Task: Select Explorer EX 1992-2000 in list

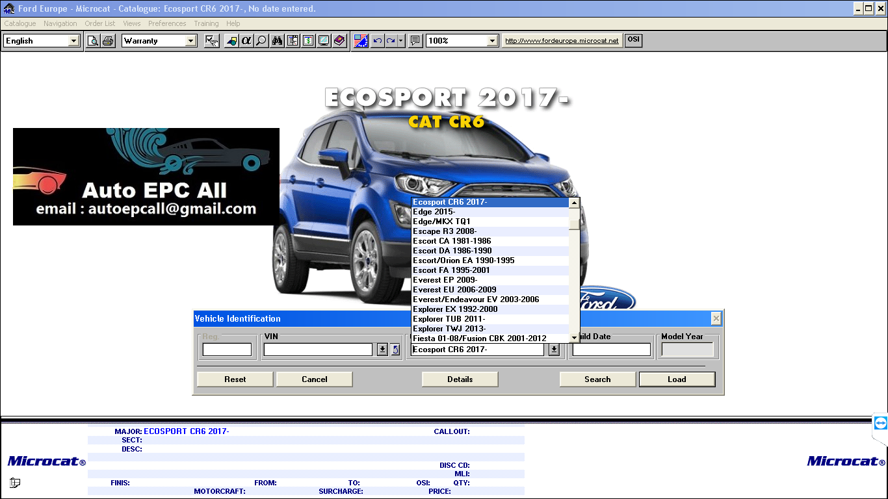Action: point(490,309)
